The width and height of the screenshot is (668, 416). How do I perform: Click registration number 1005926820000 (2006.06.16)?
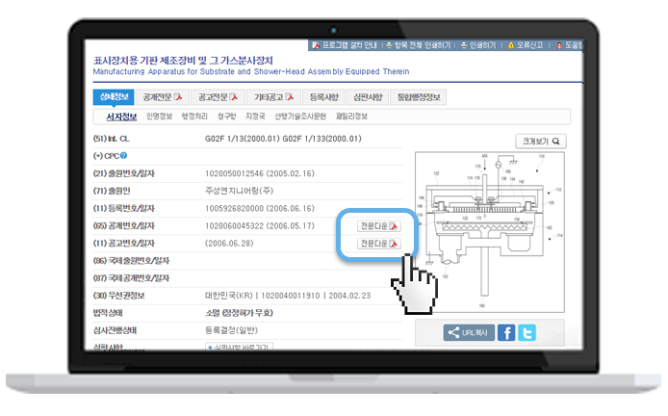(x=260, y=208)
